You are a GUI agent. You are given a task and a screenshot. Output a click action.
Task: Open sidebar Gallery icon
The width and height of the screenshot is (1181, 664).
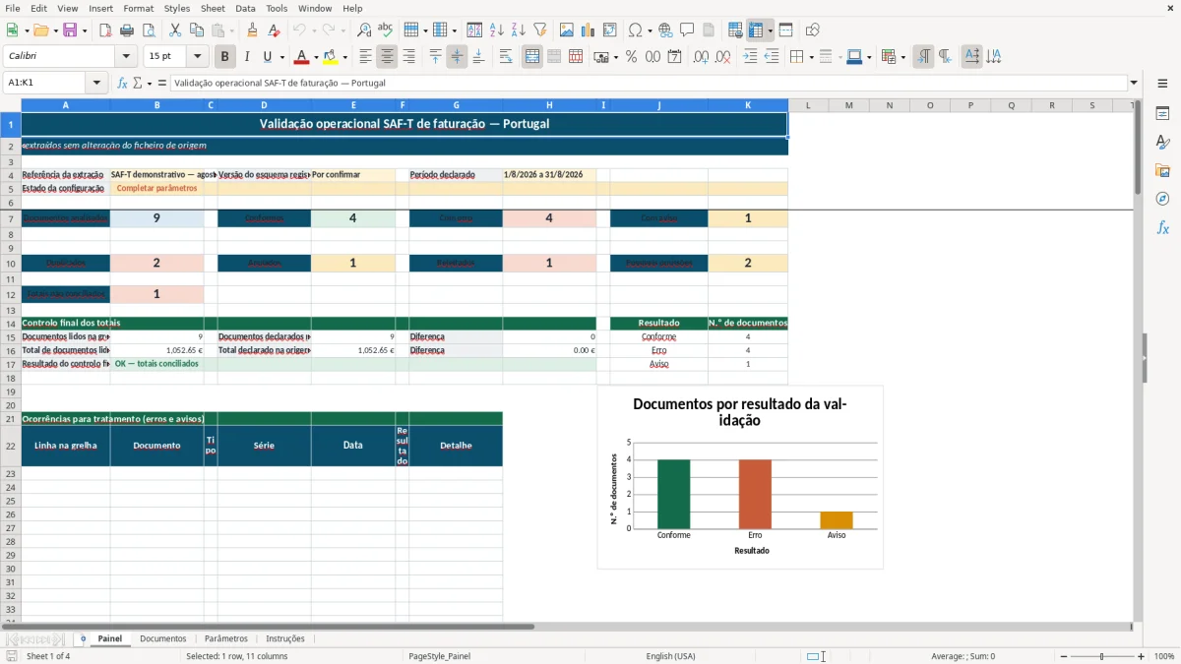1162,171
